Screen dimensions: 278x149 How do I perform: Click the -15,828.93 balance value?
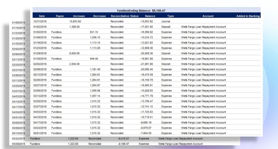[x=146, y=90]
